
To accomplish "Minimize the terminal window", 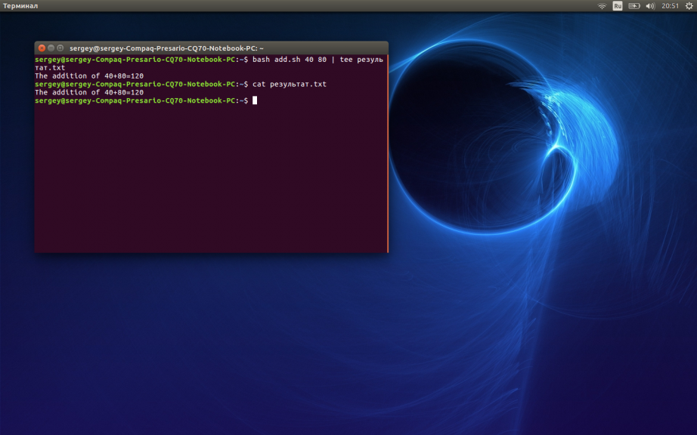I will [x=51, y=48].
